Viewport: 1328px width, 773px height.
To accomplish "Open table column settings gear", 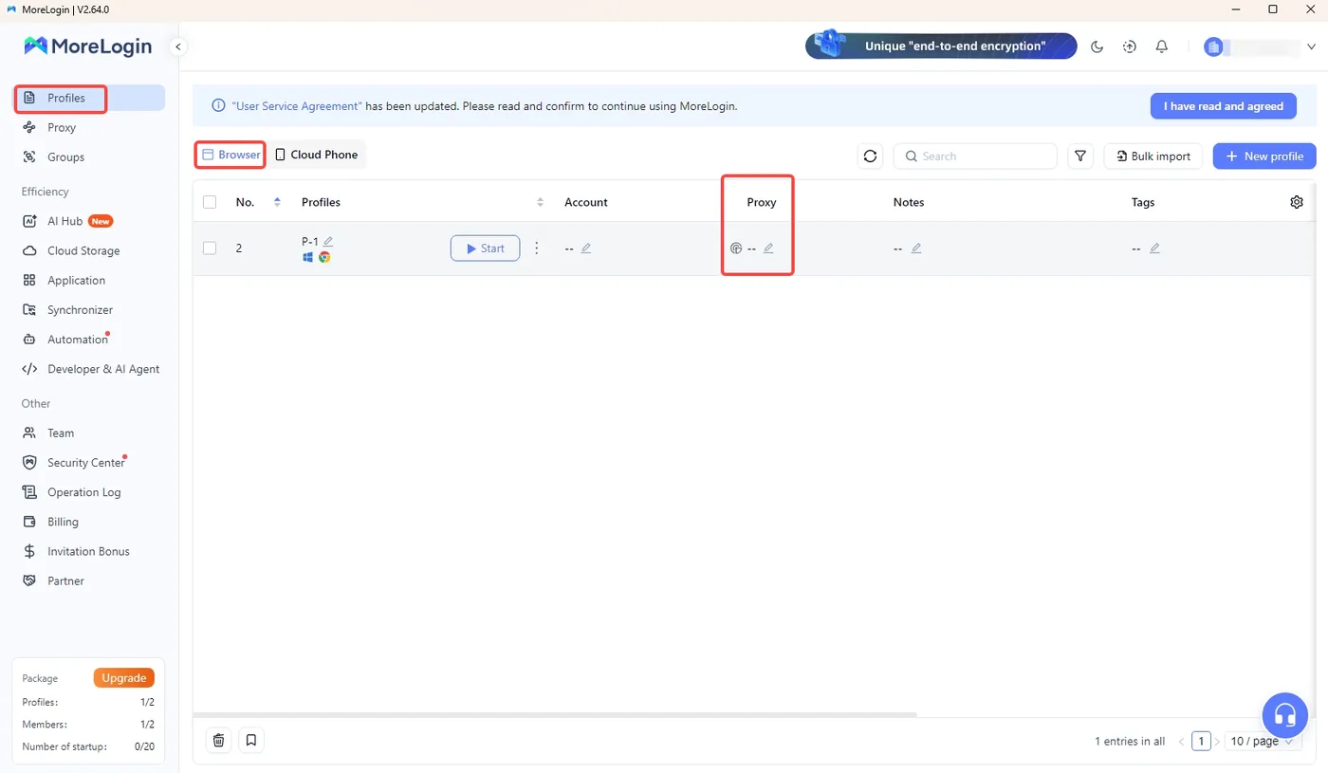I will click(1297, 202).
